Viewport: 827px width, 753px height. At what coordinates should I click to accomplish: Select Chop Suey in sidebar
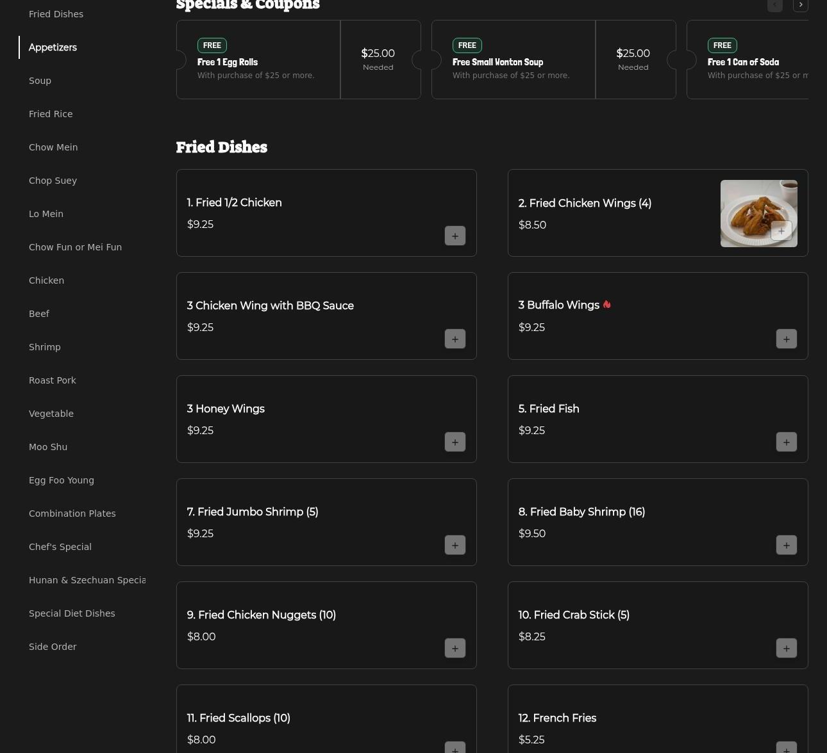tap(53, 181)
